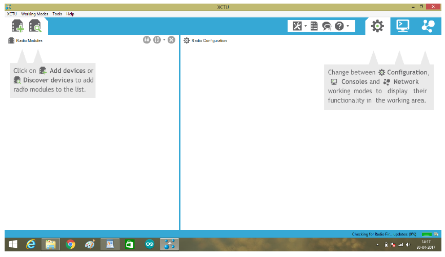
Task: Switch to Consoles working mode
Action: (x=403, y=26)
